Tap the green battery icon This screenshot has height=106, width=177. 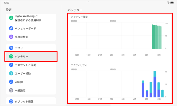(x=11, y=56)
